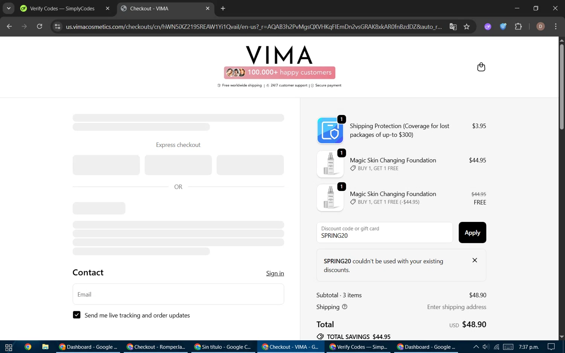565x353 pixels.
Task: Open a new browser tab
Action: coord(223,8)
